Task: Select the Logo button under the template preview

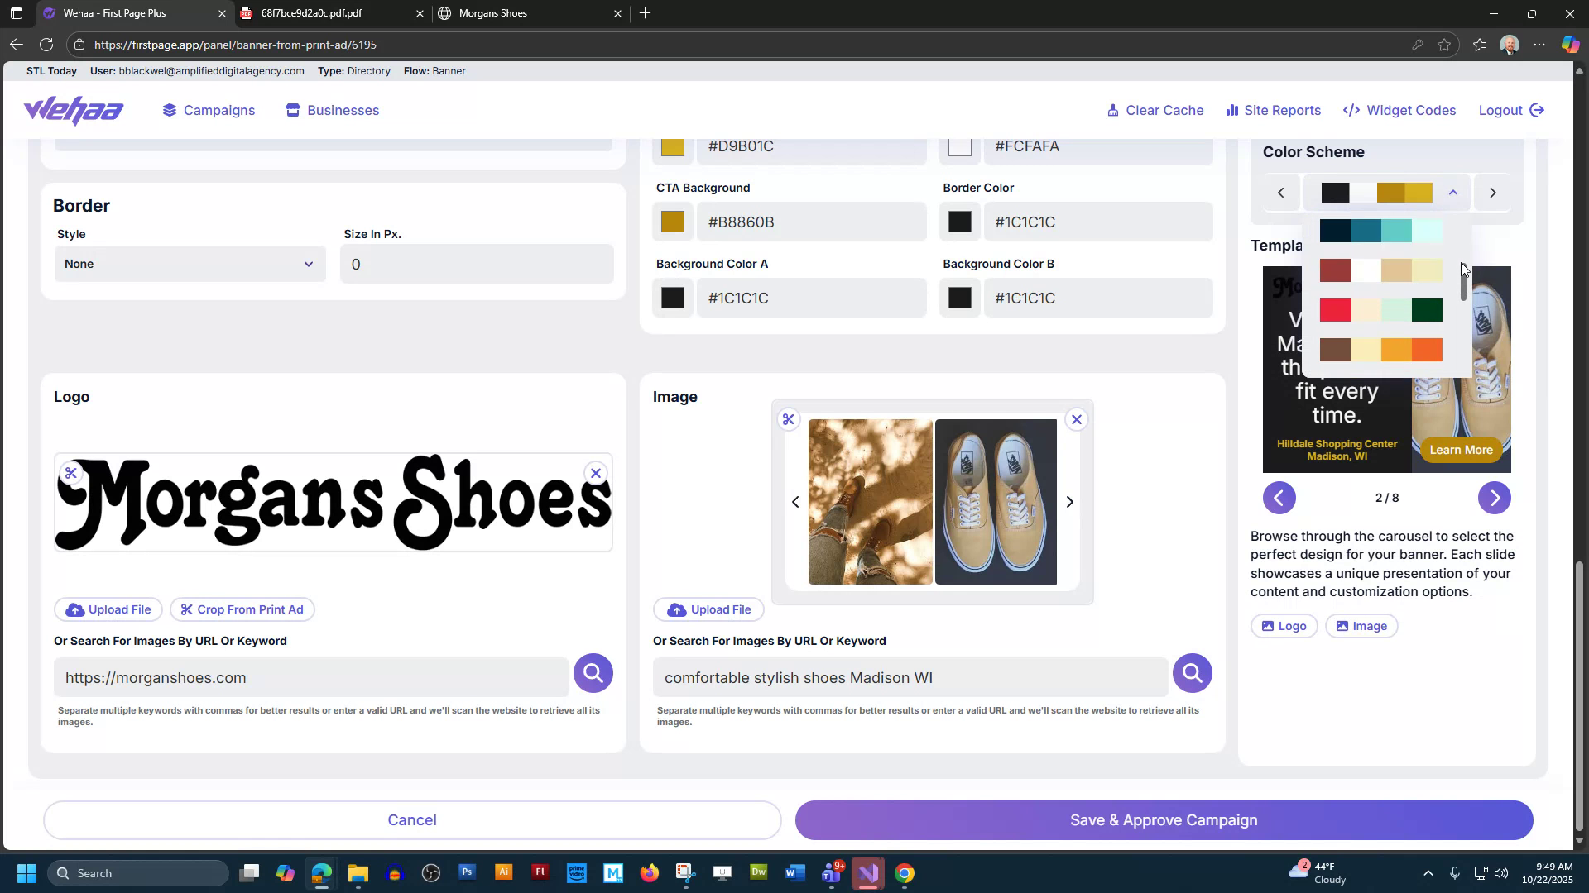Action: point(1284,626)
